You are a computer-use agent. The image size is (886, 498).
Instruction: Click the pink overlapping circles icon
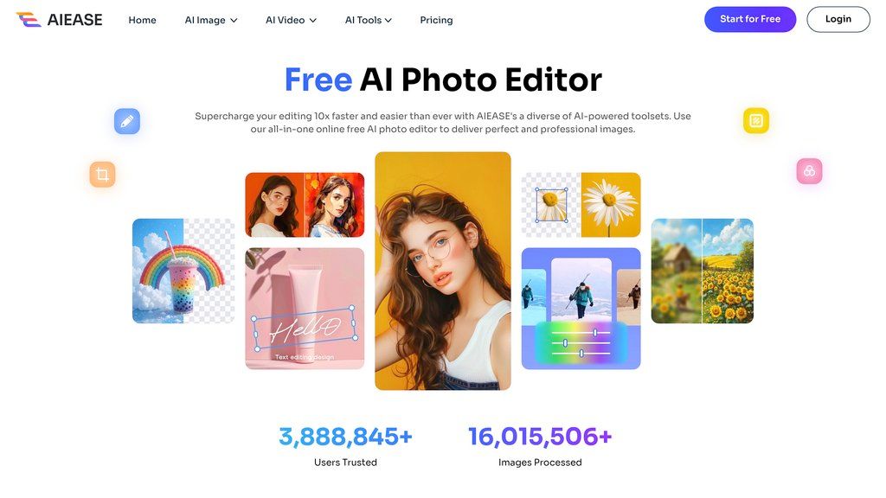(809, 171)
